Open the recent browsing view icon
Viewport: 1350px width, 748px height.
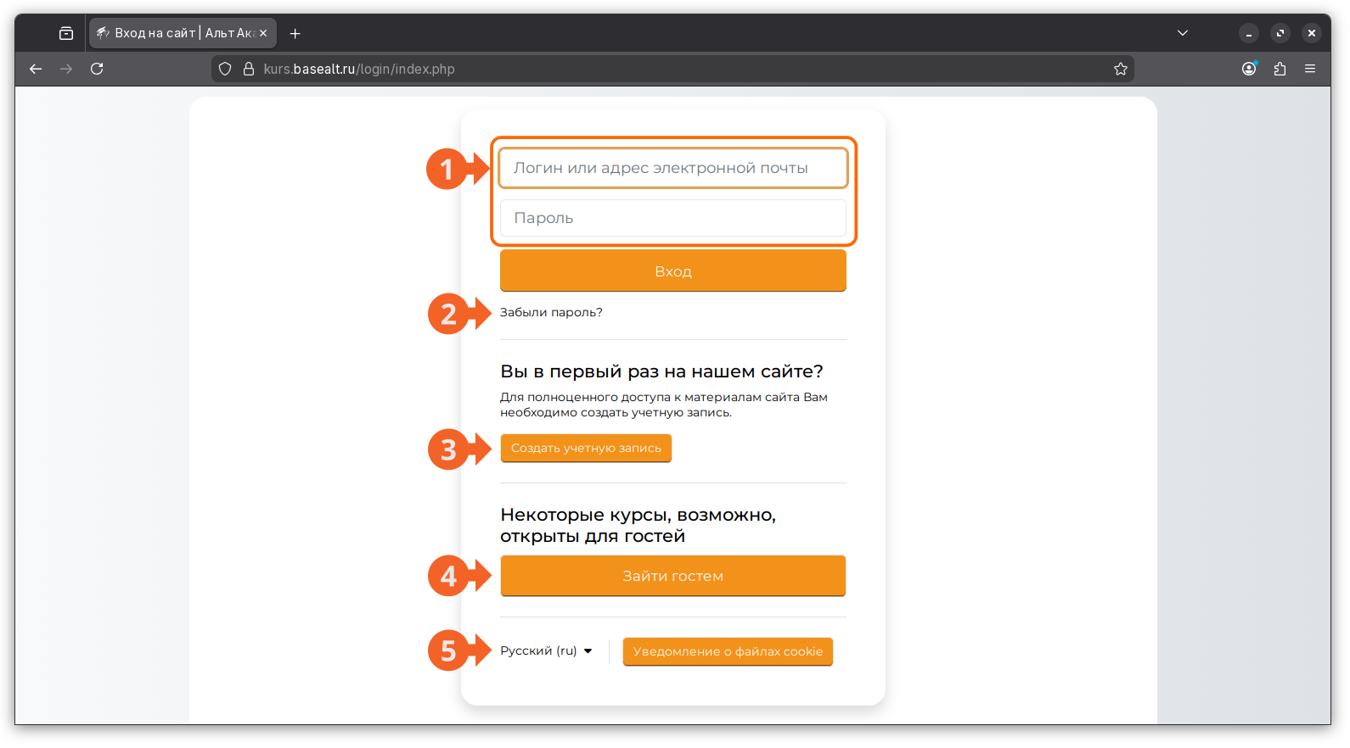(66, 33)
